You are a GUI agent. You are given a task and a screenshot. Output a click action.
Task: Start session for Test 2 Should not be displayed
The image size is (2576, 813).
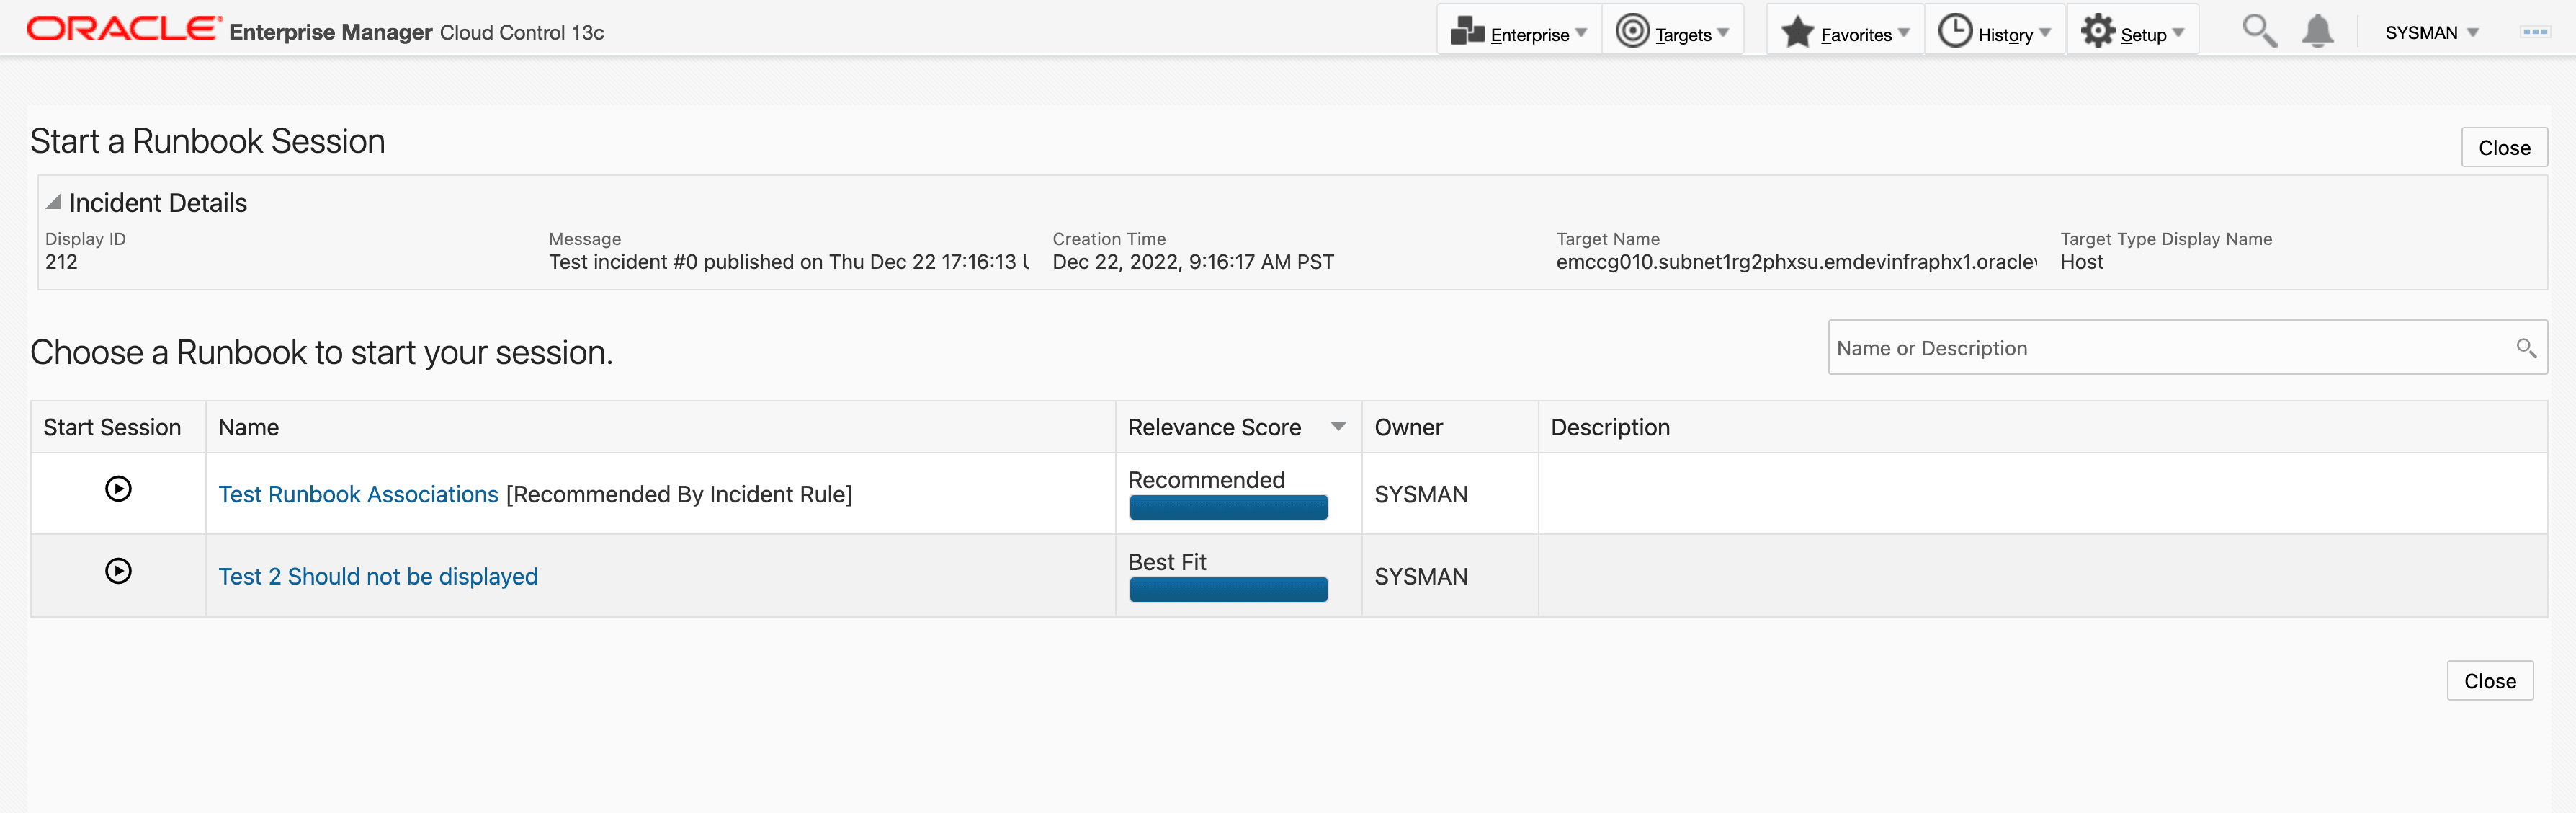[118, 570]
